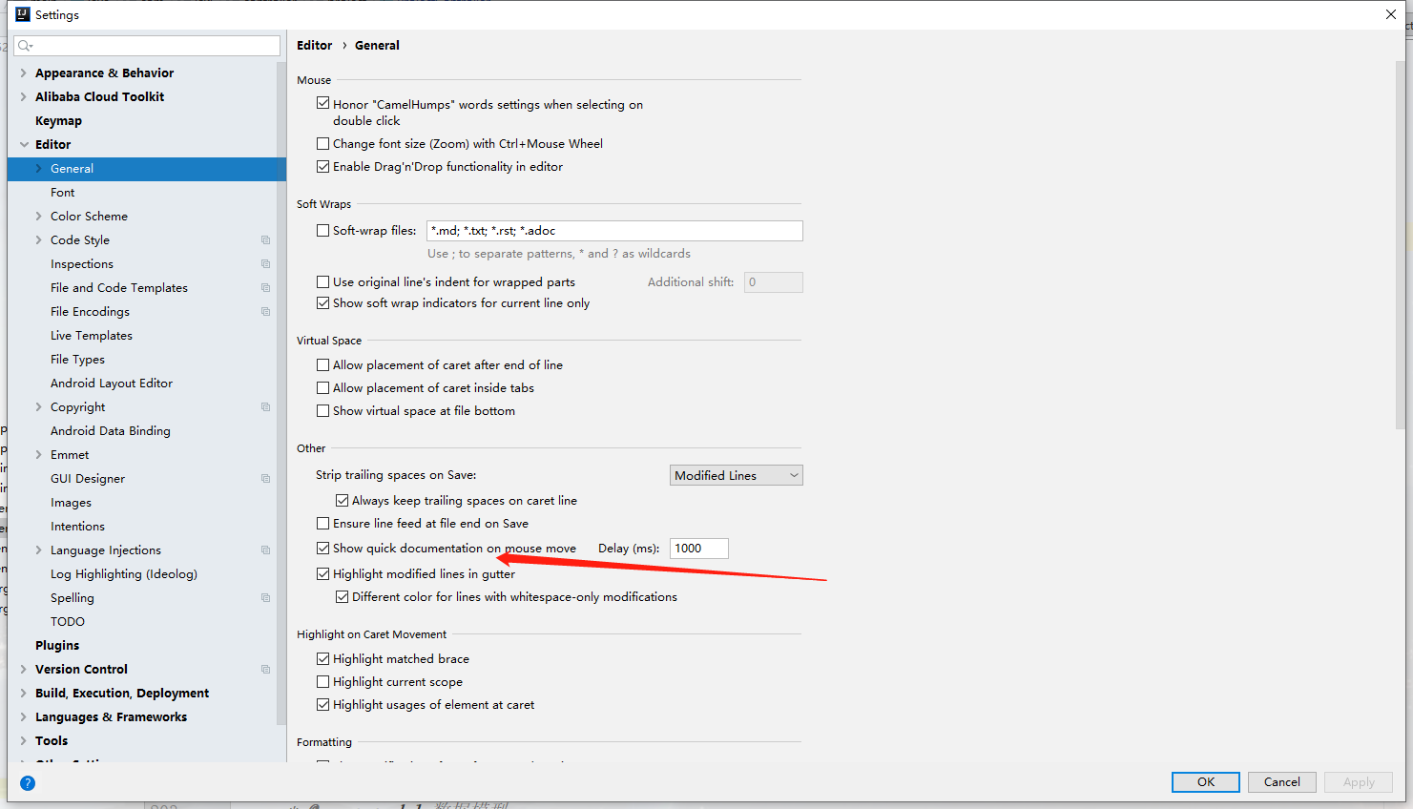This screenshot has width=1413, height=809.
Task: Expand the Alibaba Cloud Toolkit section
Action: (24, 97)
